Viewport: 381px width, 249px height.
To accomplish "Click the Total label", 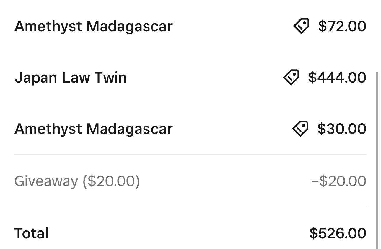I will point(31,233).
